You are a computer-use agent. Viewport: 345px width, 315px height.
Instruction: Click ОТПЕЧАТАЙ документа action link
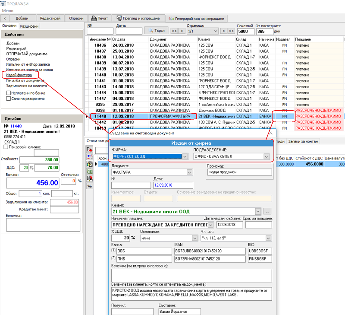27,54
